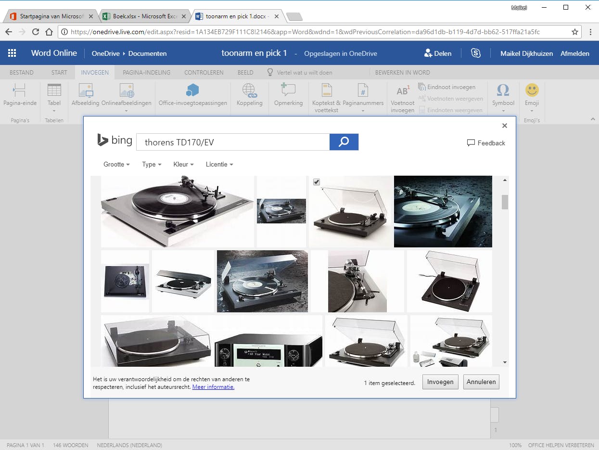Reload the page in browser
The width and height of the screenshot is (599, 450).
[x=35, y=32]
